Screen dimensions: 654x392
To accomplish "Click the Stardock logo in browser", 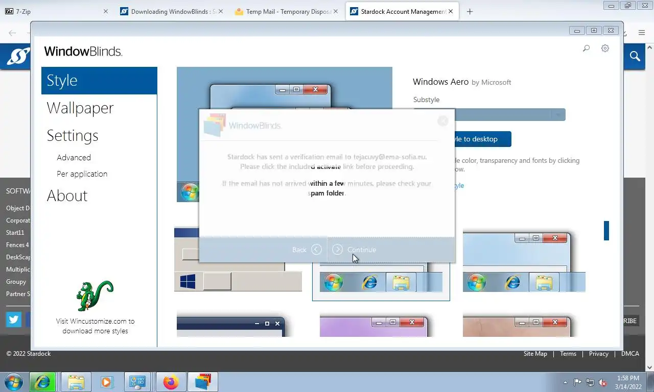I will point(18,56).
